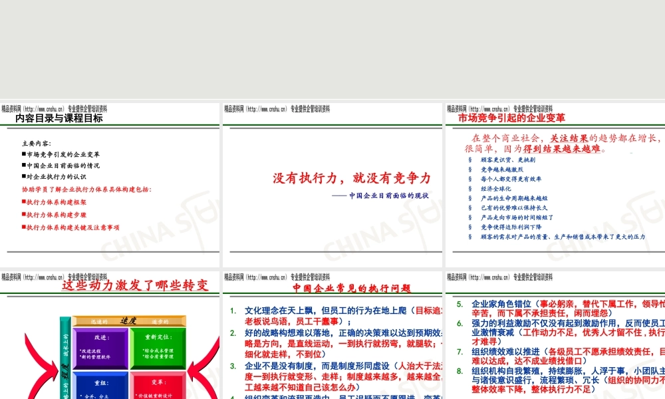
Task: Open the slide 市场竞争引起的企业变革
Action: click(x=555, y=185)
